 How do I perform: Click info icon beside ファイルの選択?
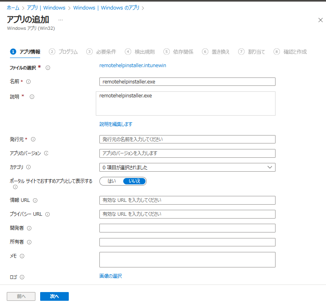[x=48, y=68]
